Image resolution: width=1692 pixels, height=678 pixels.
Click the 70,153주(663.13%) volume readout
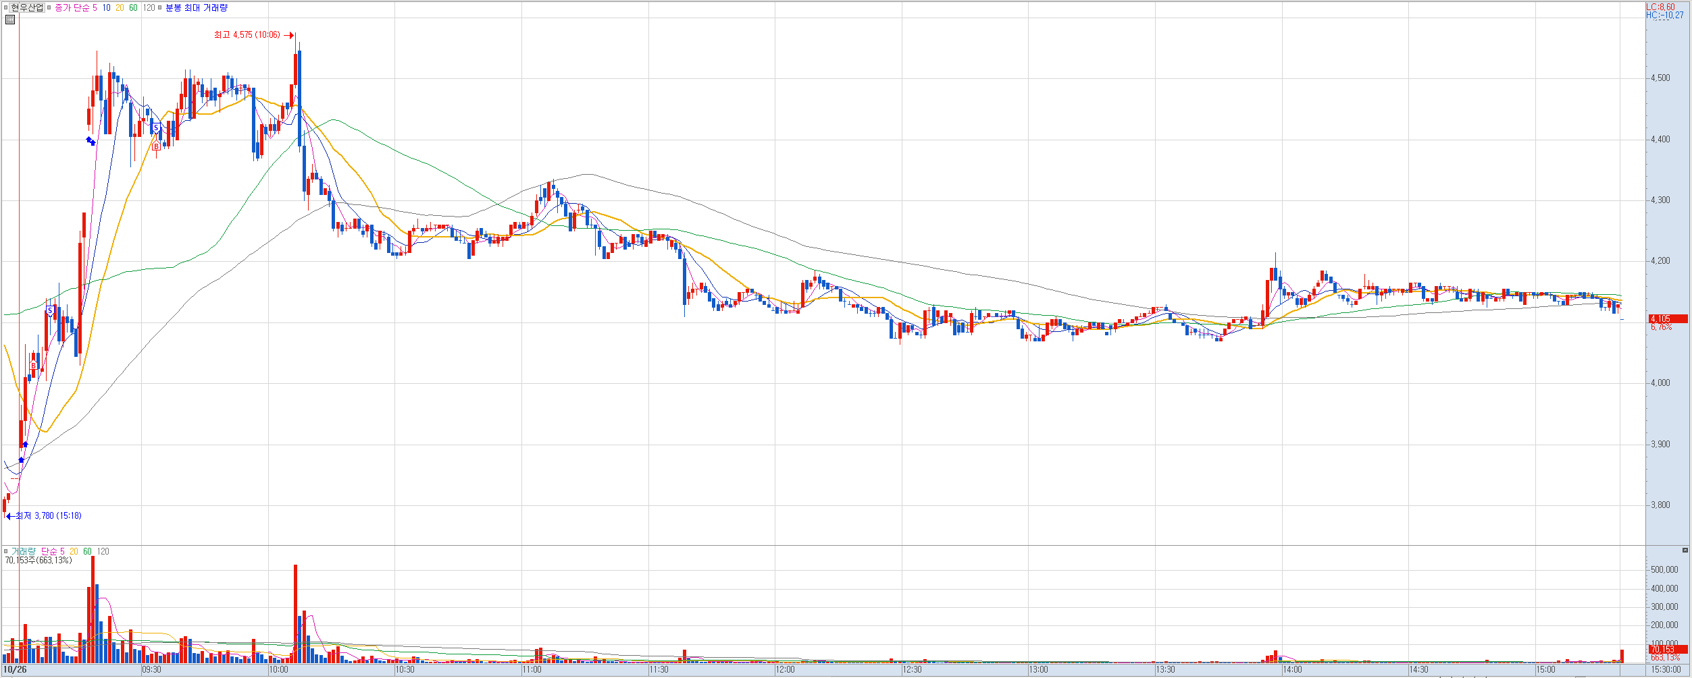coord(39,560)
